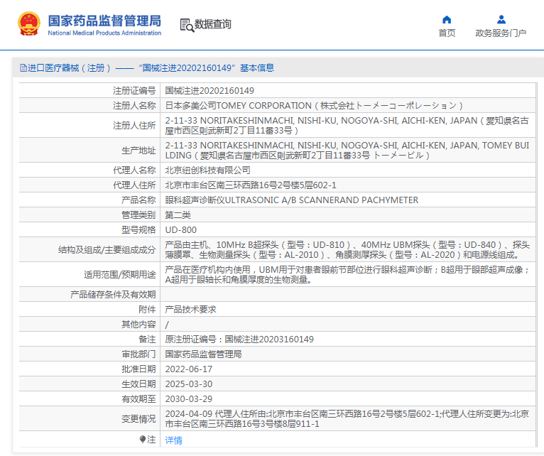Viewport: 544px width, 456px height.
Task: Select approval date 2022-06-17
Action: (189, 369)
